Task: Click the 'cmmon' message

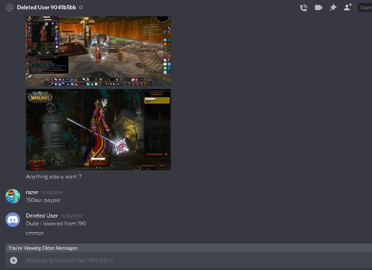Action: (35, 233)
